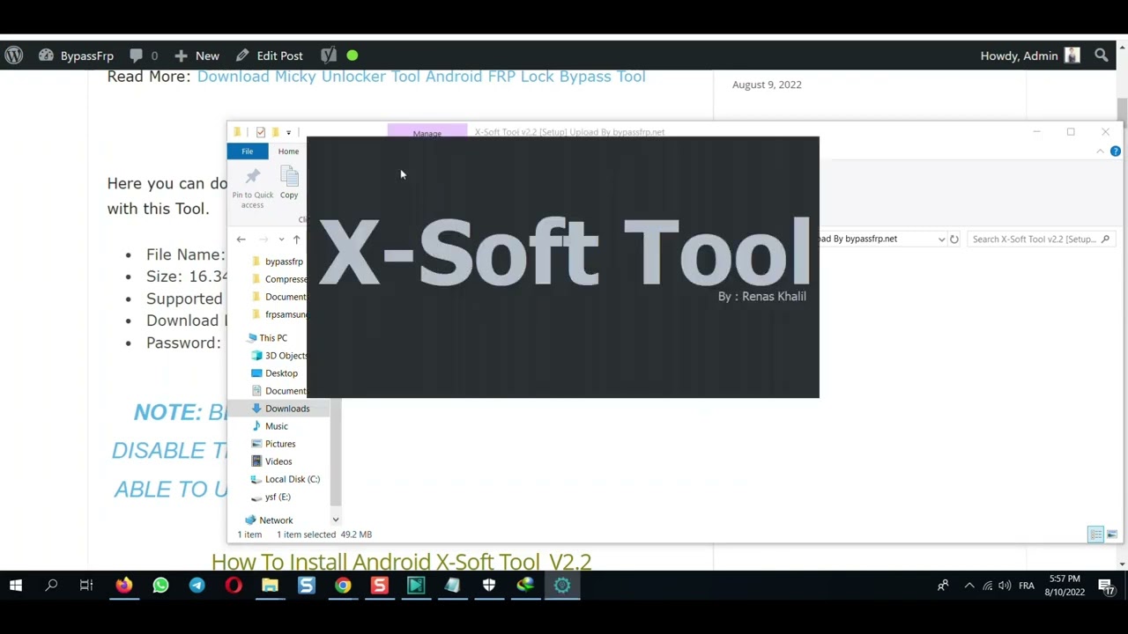Switch to details view in Explorer status bar
The image size is (1128, 634).
[1095, 534]
